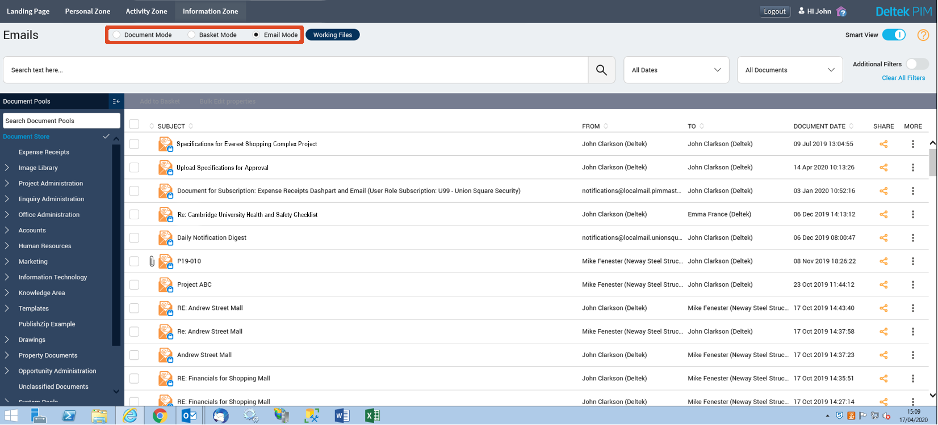This screenshot has height=425, width=938.
Task: Open Word from the taskbar
Action: click(x=342, y=416)
